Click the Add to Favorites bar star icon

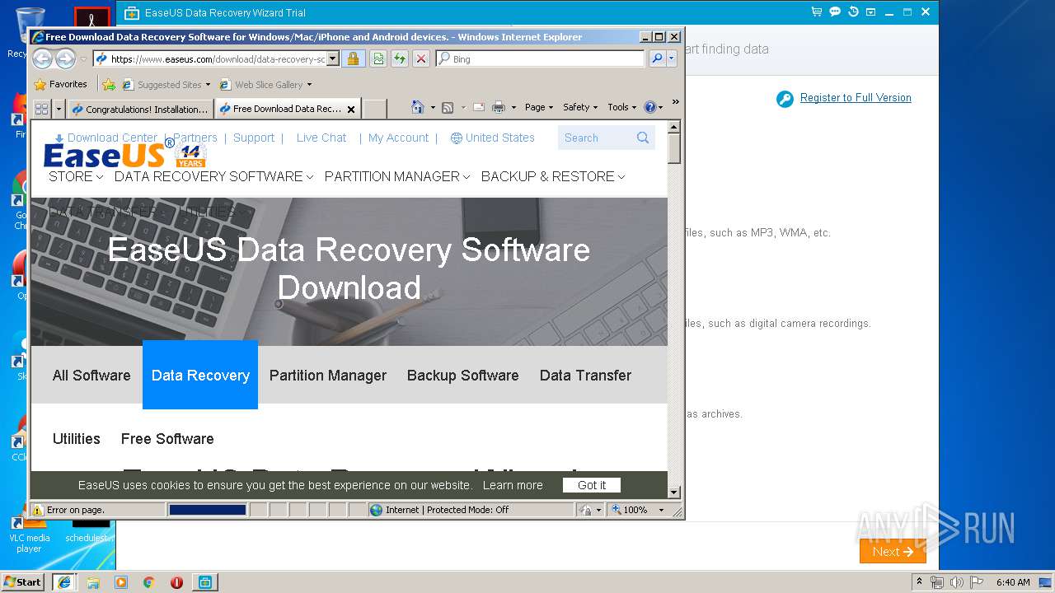(x=109, y=84)
